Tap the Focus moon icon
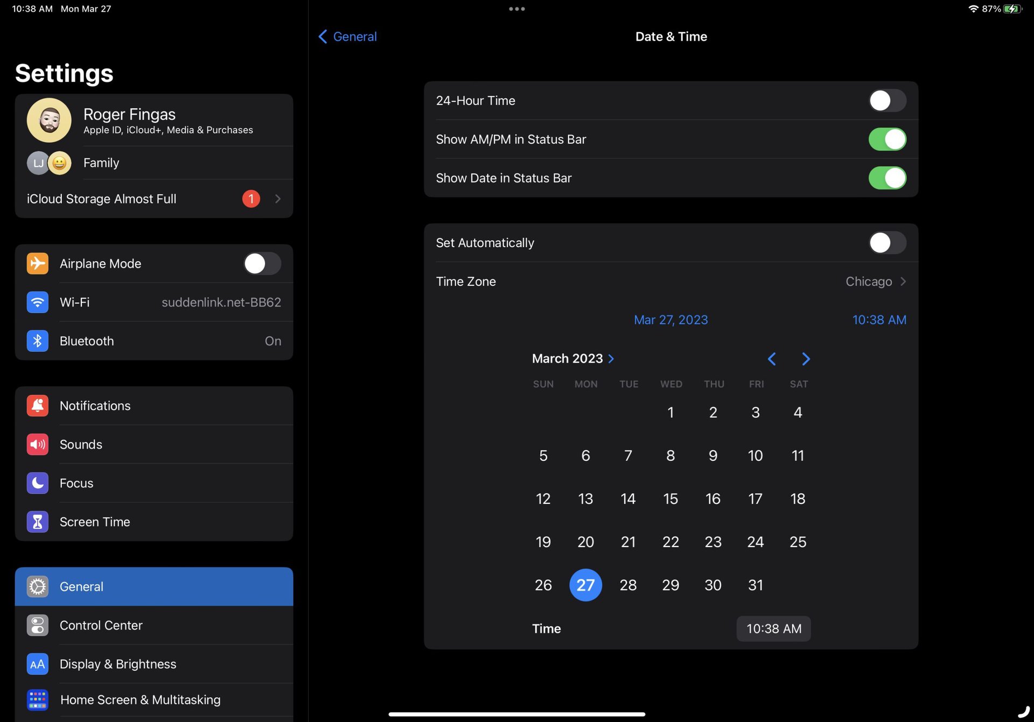This screenshot has width=1034, height=722. (37, 483)
